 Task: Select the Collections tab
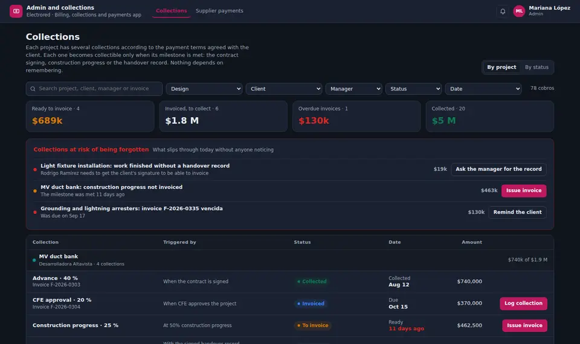coord(171,11)
